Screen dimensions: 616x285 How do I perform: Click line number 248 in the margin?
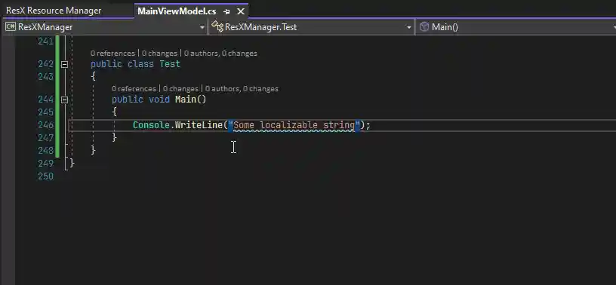(46, 151)
